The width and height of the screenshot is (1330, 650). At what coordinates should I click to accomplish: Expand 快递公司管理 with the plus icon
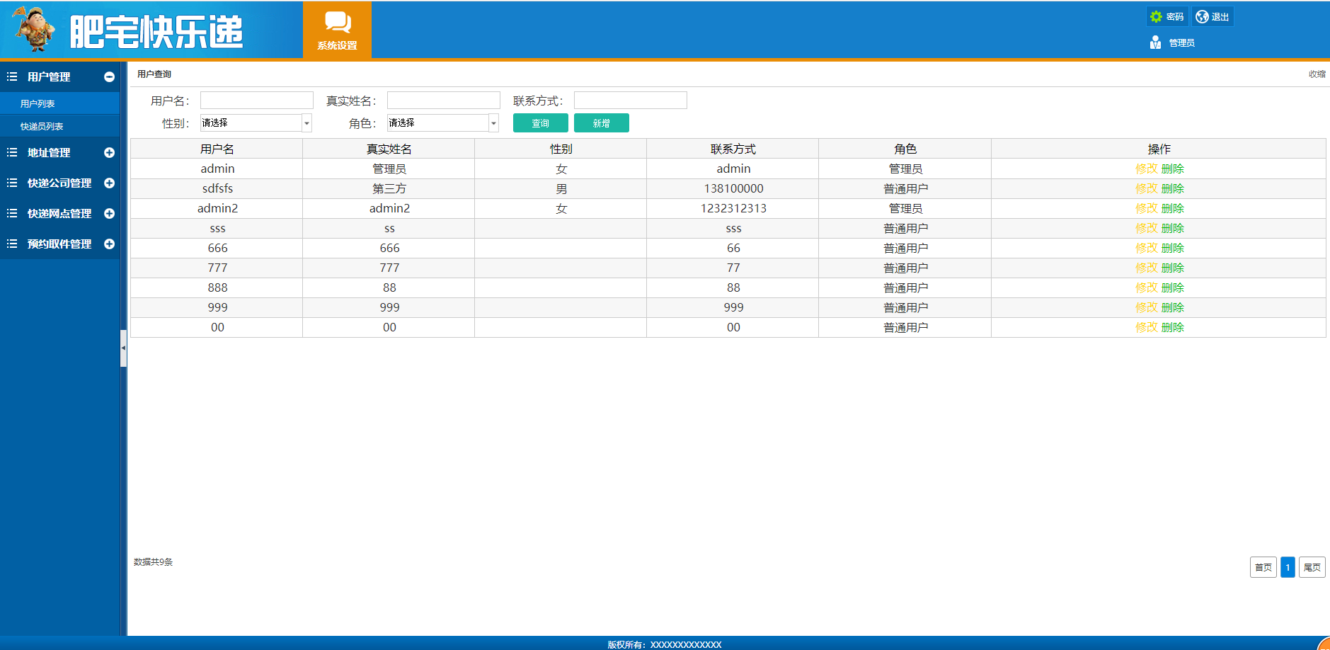pos(109,183)
